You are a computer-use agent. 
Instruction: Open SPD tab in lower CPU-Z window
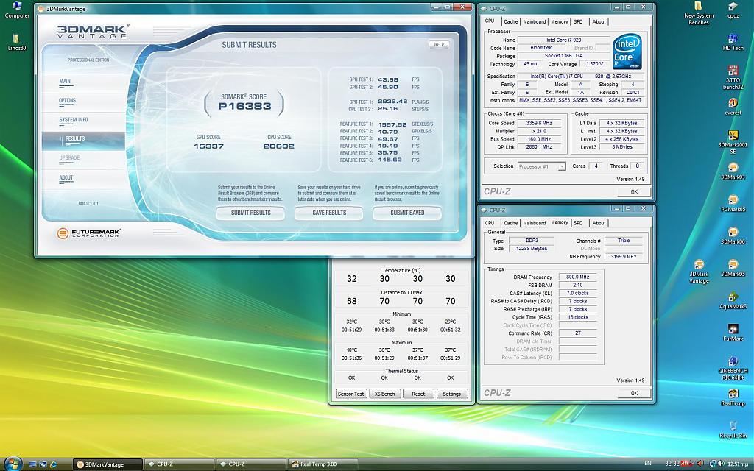(578, 223)
